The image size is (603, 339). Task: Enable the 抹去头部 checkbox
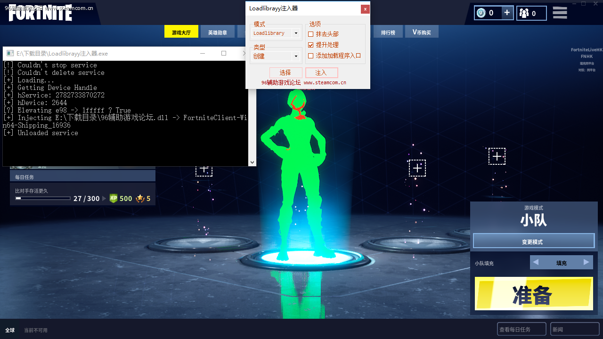point(310,34)
